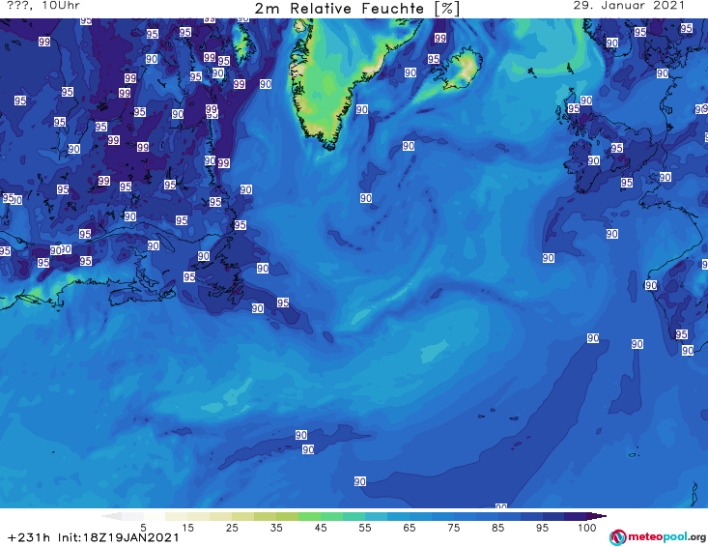The width and height of the screenshot is (708, 547).
Task: Click the legend value '25'
Action: tap(232, 527)
